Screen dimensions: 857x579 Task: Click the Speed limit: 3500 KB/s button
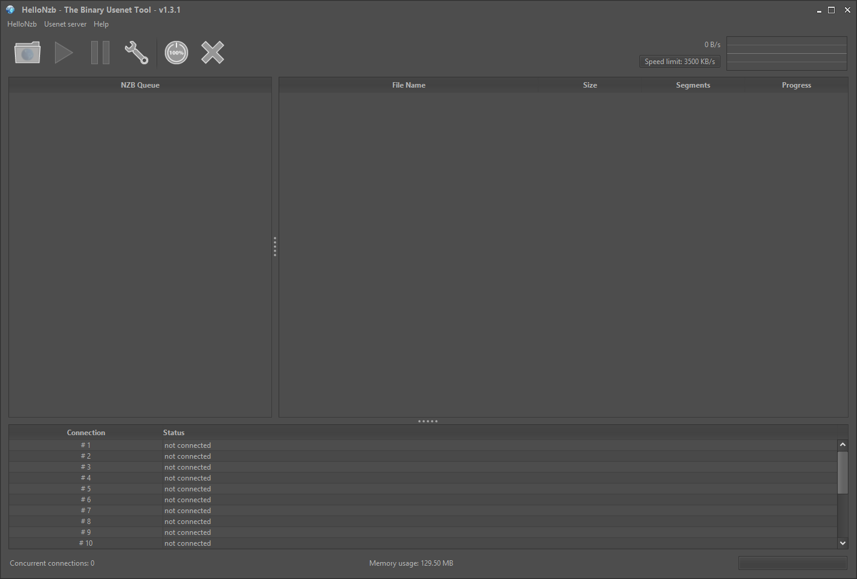[679, 62]
